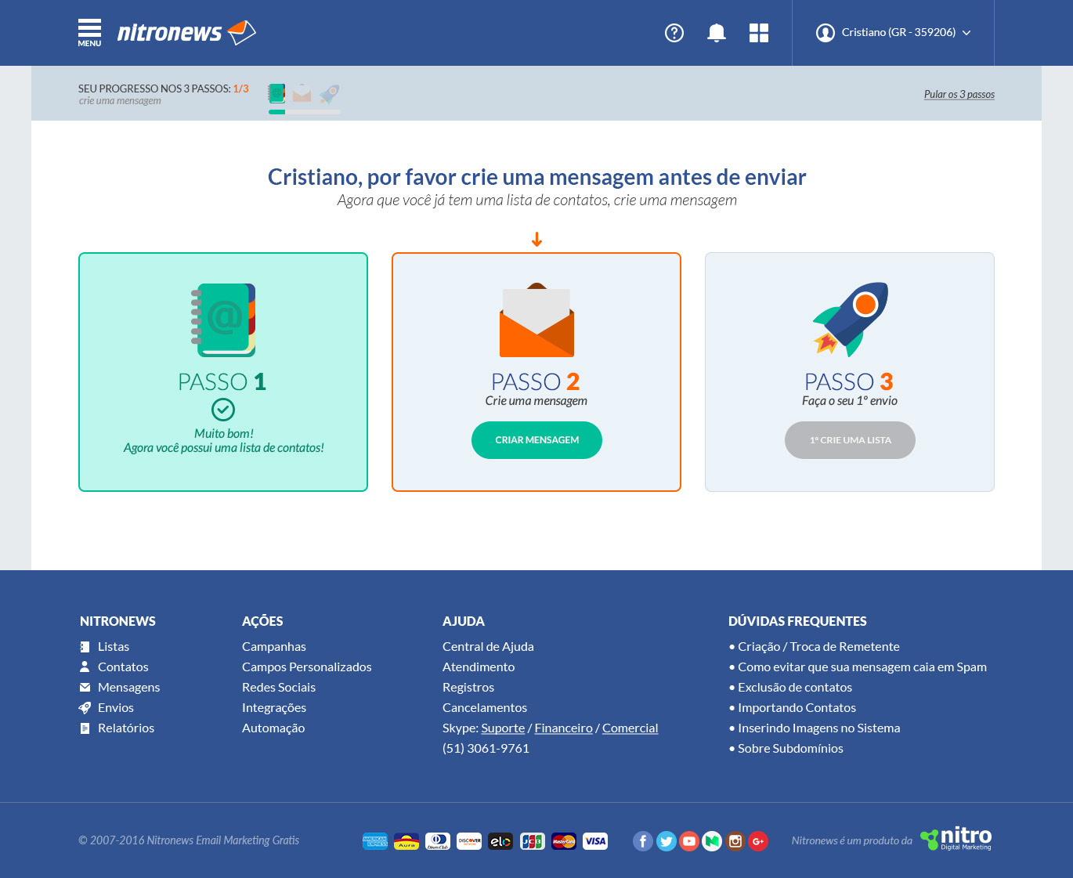Open the Facebook social icon

643,842
